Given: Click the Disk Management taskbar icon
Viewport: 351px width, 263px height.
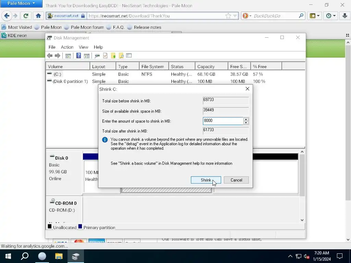Looking at the screenshot, I should coord(76,256).
